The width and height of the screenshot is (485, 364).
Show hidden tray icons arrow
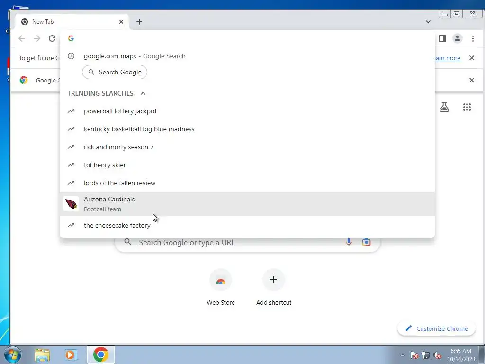click(x=403, y=355)
